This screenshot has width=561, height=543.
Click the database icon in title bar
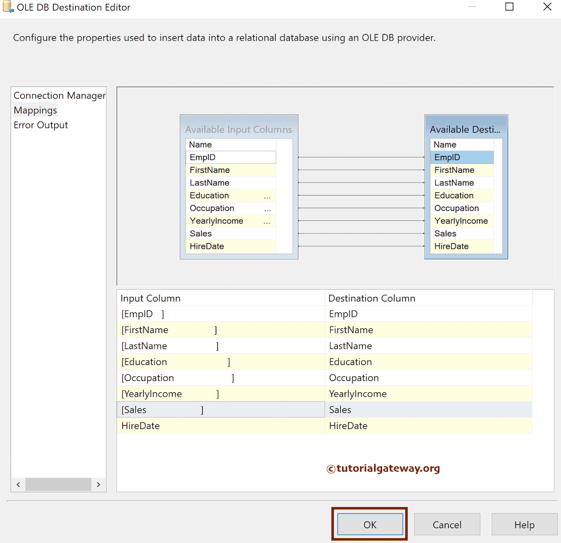(8, 7)
